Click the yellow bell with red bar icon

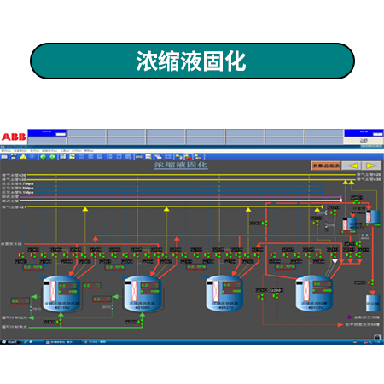coord(189,157)
